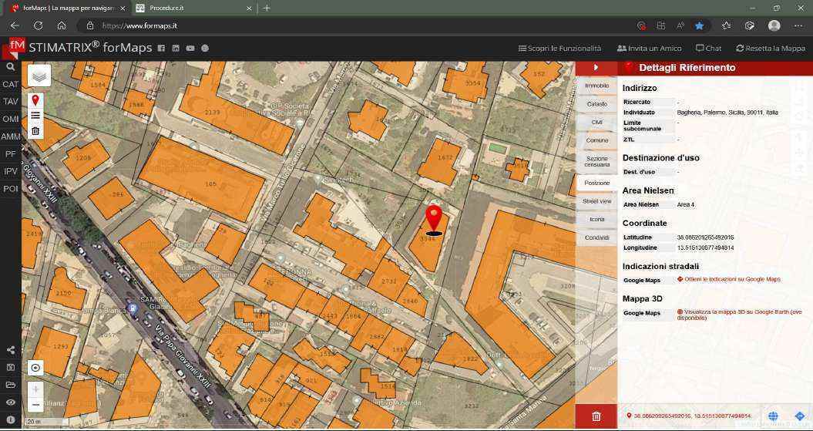Zoom out the map with minus button
This screenshot has width=813, height=431.
(35, 405)
